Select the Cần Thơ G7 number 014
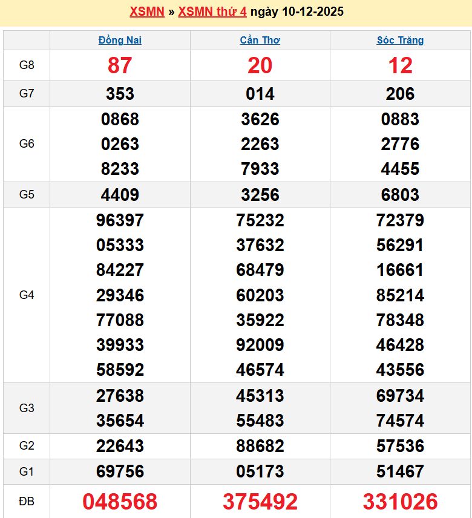The height and width of the screenshot is (518, 472). click(260, 94)
